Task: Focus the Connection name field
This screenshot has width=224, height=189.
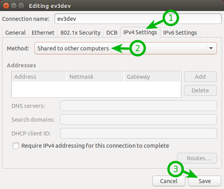Action: [138, 19]
